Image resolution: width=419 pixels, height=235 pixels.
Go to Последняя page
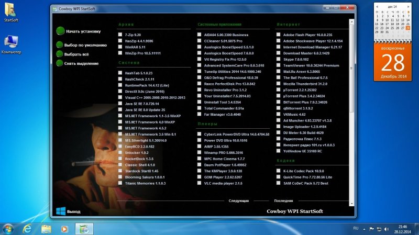(283, 201)
